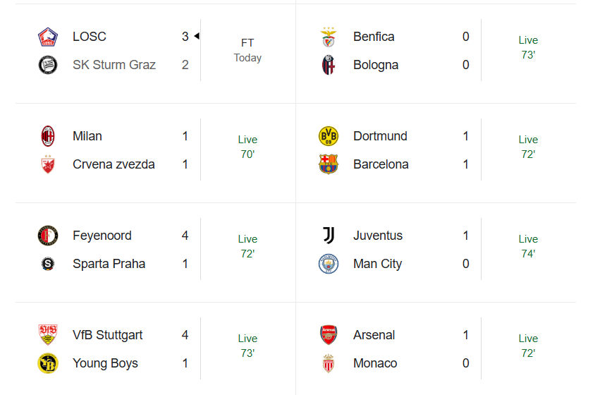Click the Barcelona club crest
The height and width of the screenshot is (395, 600).
coord(329,164)
